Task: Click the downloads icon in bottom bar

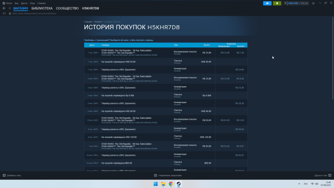Action: (156, 175)
